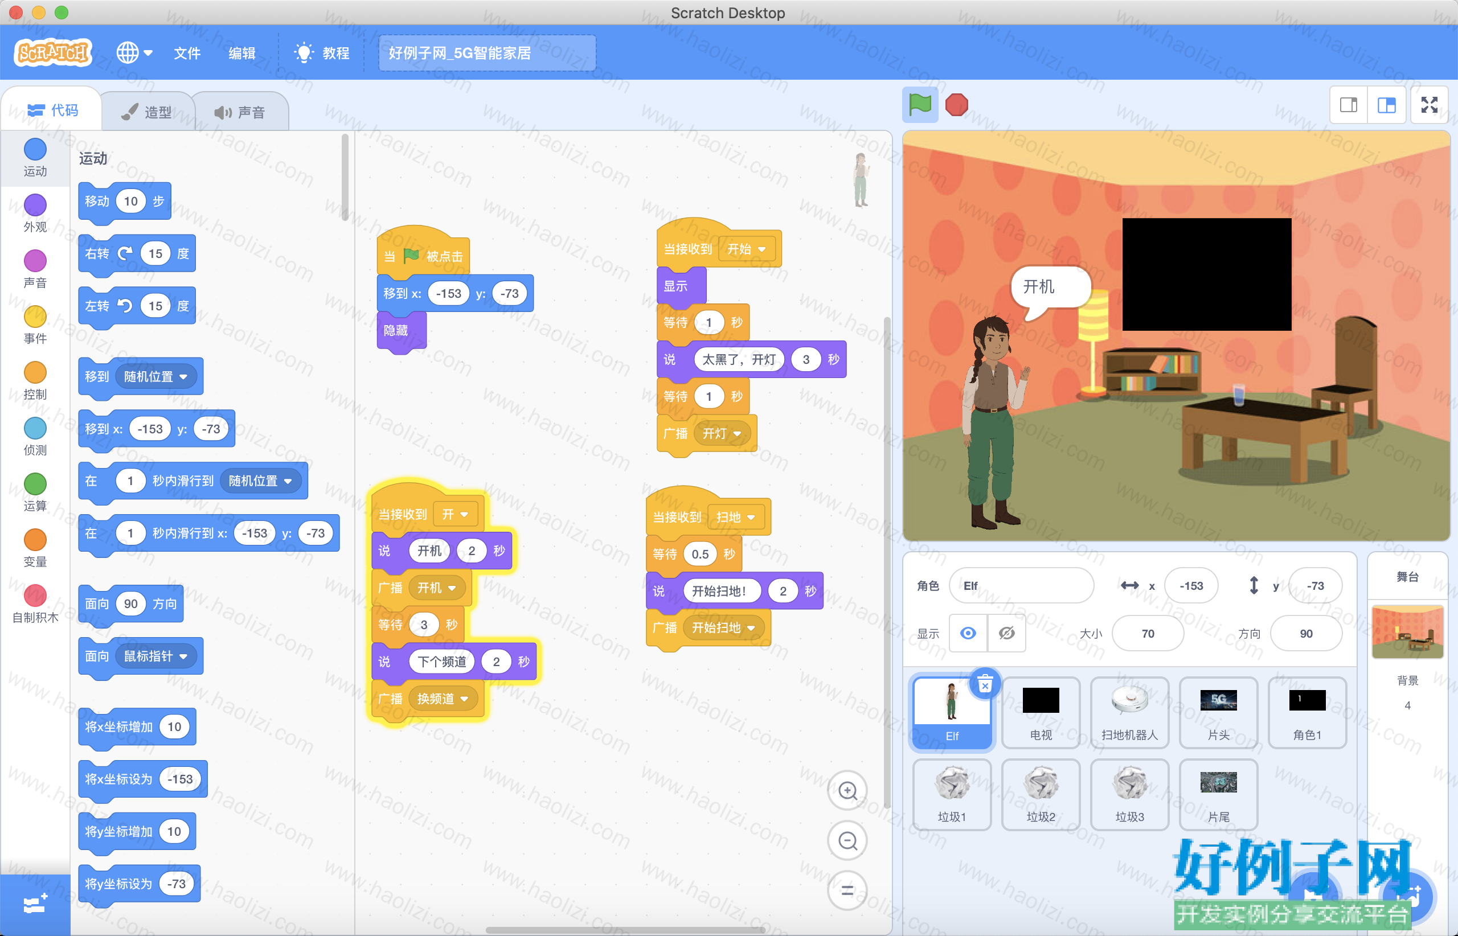Click the green flag to run project
1458x936 pixels.
coord(919,105)
